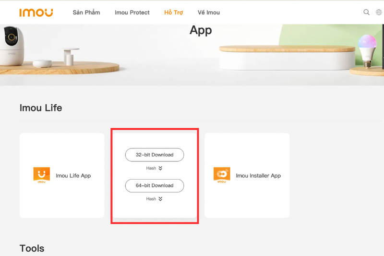
Task: Open the language globe icon
Action: [379, 12]
